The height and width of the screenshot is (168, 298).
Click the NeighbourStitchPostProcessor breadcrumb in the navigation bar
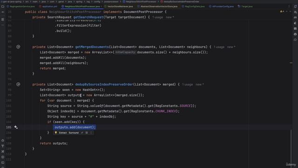point(140,1)
